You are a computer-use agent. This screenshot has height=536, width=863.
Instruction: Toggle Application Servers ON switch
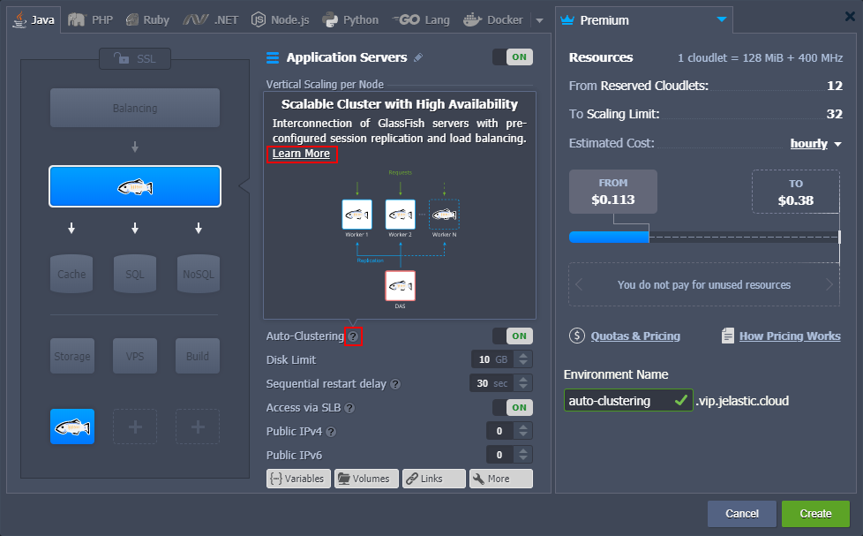click(513, 57)
